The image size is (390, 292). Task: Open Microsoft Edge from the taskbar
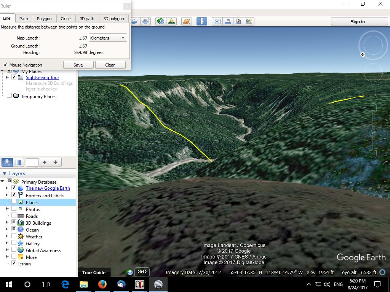(x=65, y=284)
